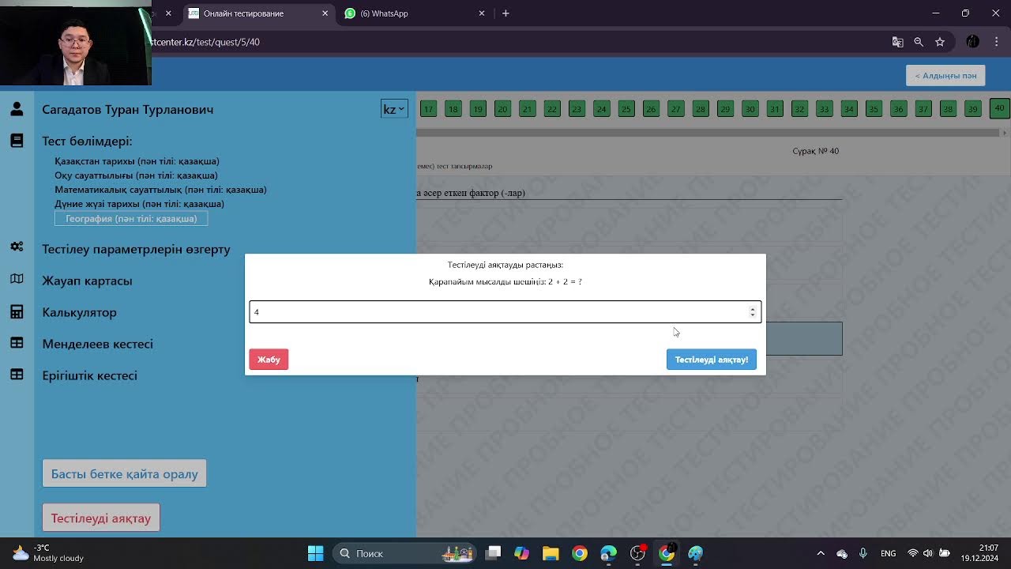1011x569 pixels.
Task: Open the kz language dropdown
Action: coord(394,109)
